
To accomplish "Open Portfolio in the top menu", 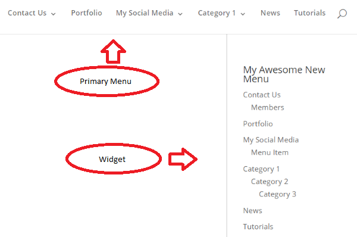I will coord(86,13).
